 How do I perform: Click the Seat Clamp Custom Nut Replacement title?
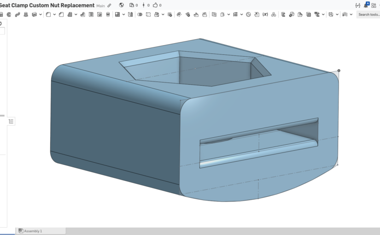point(47,6)
